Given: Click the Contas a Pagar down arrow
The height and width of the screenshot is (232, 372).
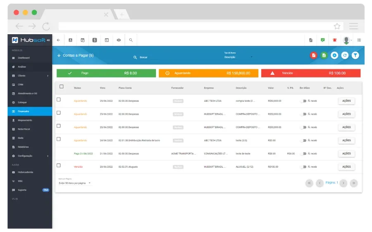Looking at the screenshot, I should pyautogui.click(x=59, y=55).
